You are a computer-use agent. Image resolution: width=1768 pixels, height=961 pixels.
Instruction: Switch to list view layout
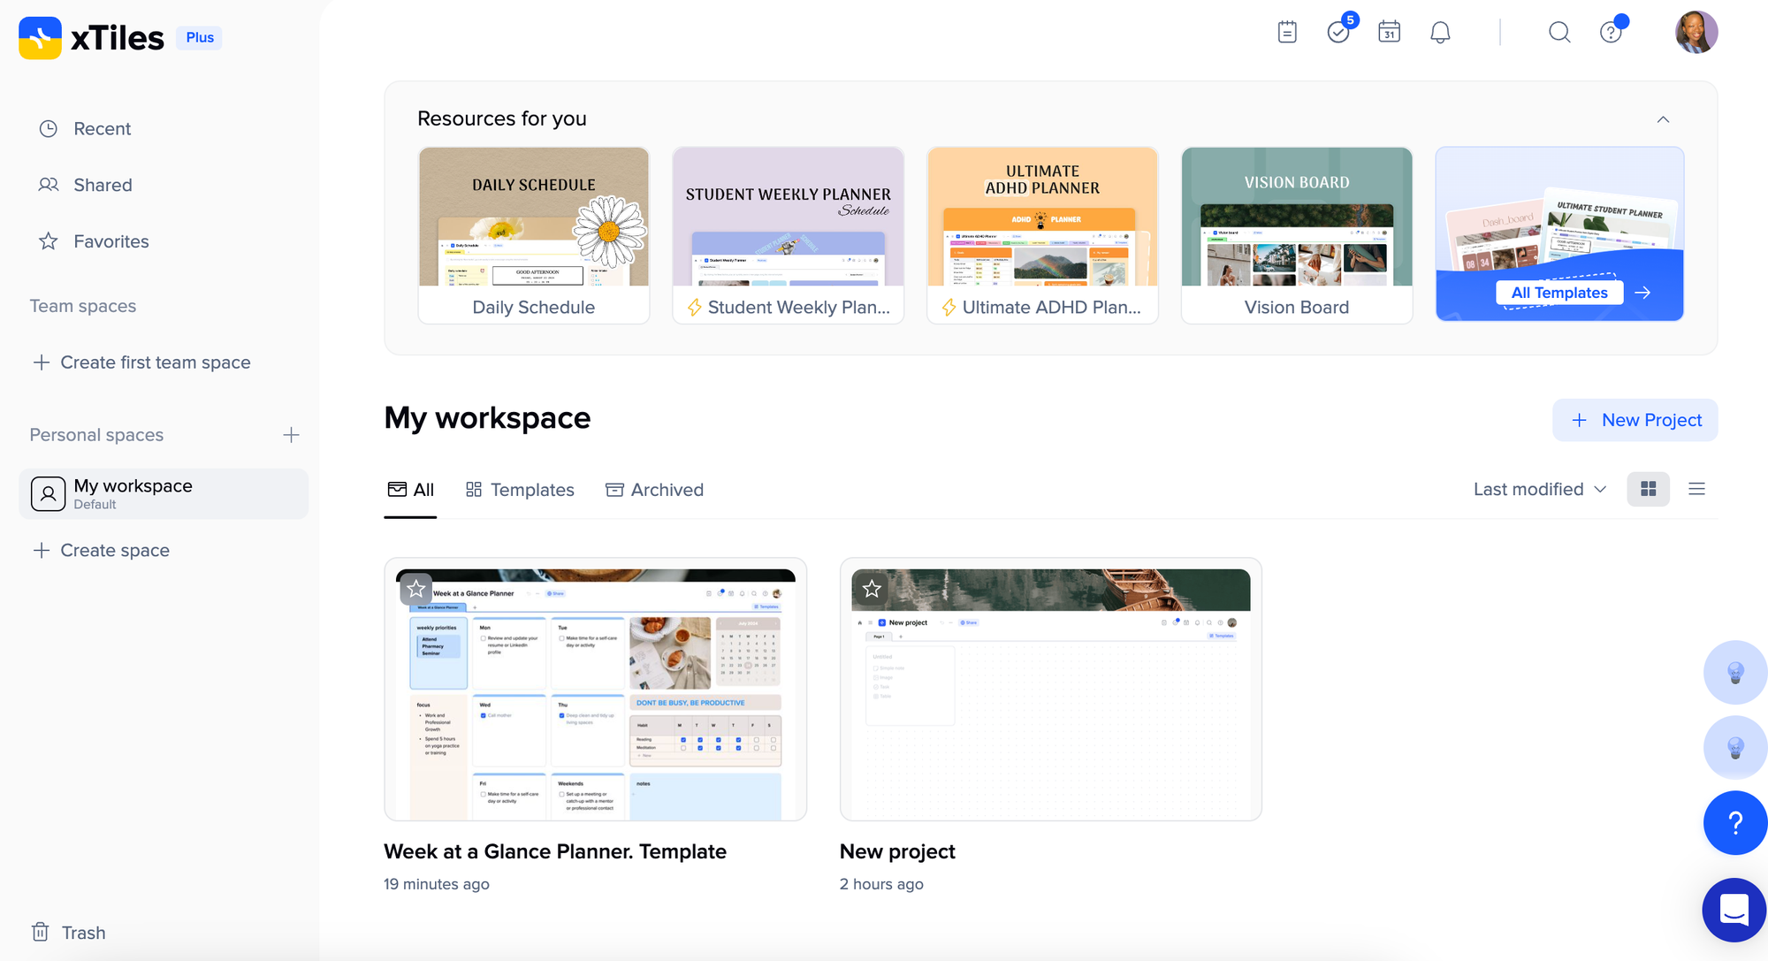pyautogui.click(x=1696, y=489)
